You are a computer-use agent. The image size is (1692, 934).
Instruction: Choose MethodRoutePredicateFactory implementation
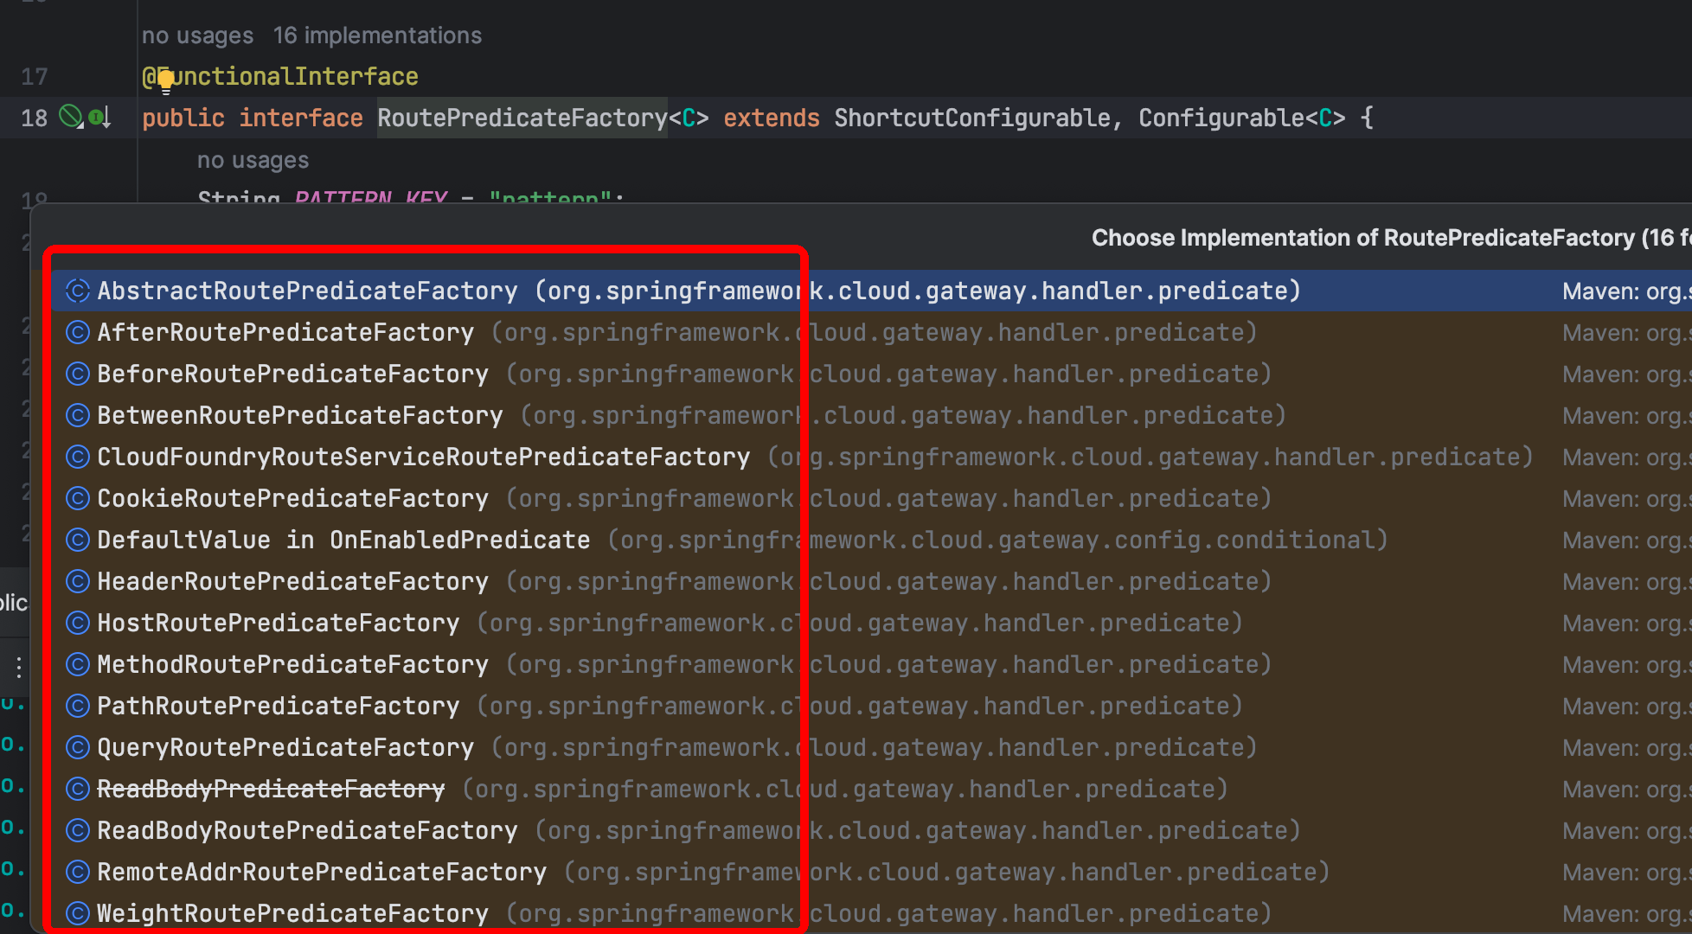872,664
